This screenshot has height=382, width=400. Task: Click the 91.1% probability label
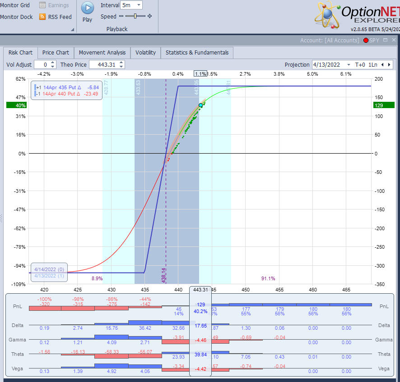[x=268, y=278]
